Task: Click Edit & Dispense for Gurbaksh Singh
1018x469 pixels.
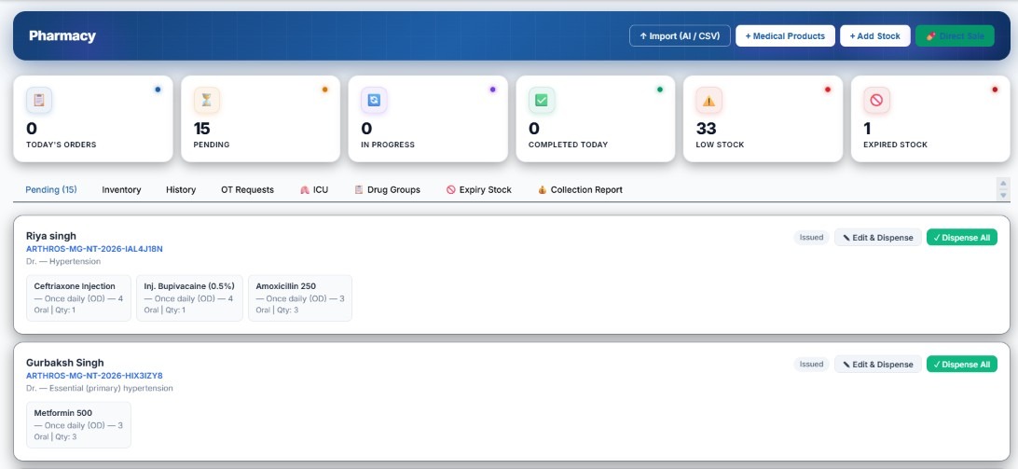Action: pyautogui.click(x=878, y=365)
